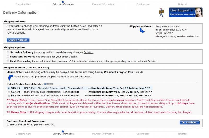Screen dimensions: 209x138
Task: Click the Live Support banner
Action: 185,12
